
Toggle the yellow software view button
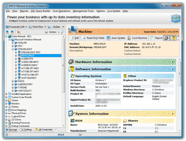pyautogui.click(x=173, y=38)
